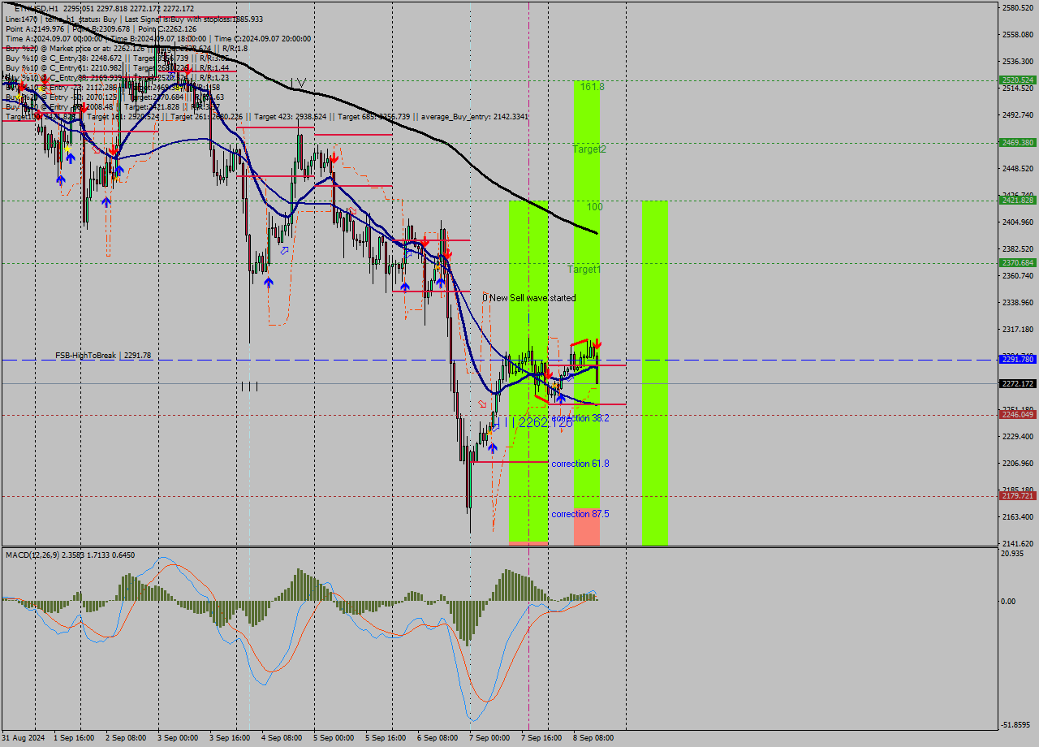
Task: Click the '8 Sep 08:00' time axis label
Action: [x=595, y=738]
